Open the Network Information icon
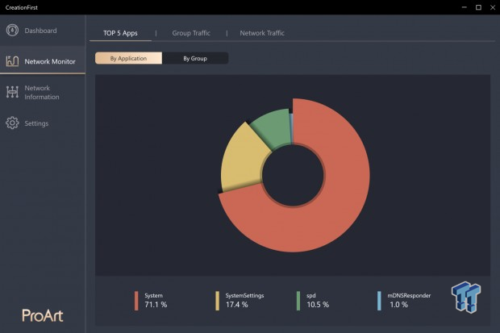 (x=12, y=92)
